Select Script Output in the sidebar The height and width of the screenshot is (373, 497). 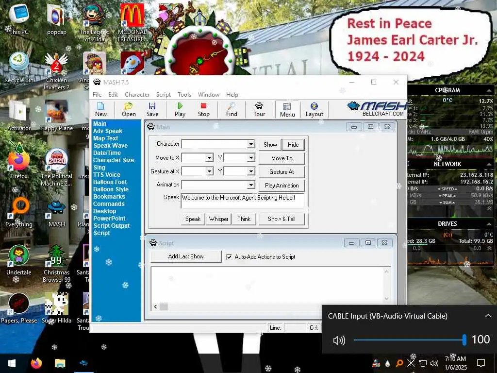coord(112,226)
